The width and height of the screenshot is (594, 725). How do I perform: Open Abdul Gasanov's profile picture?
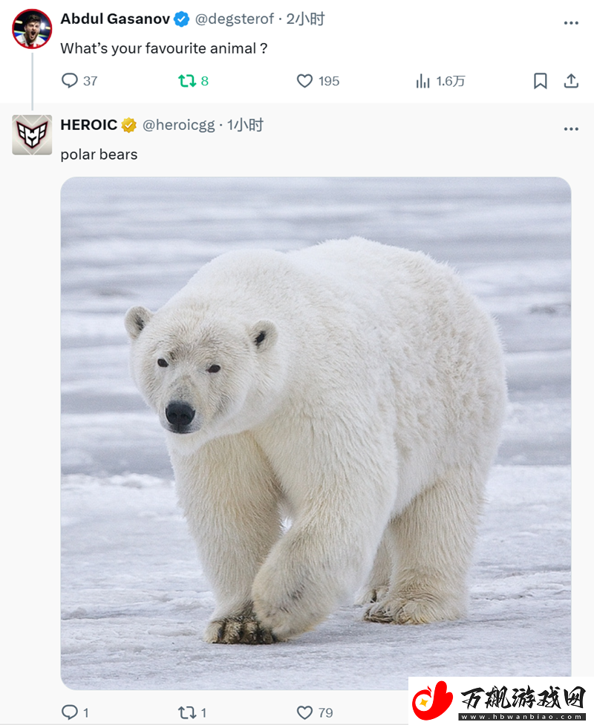click(x=32, y=29)
